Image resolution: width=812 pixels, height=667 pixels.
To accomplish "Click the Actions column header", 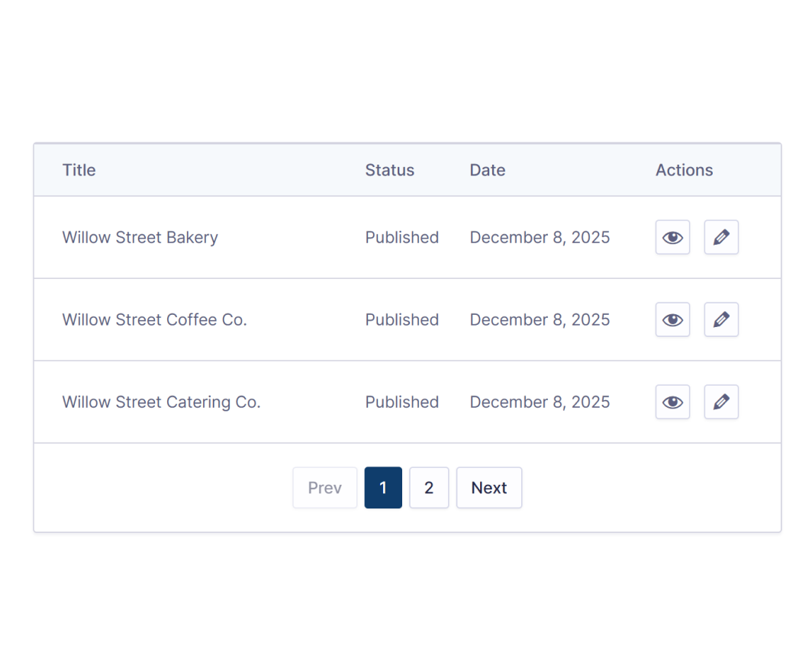I will tap(684, 170).
